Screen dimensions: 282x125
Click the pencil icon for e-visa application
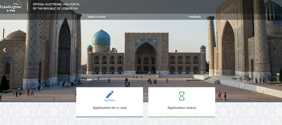110,96
